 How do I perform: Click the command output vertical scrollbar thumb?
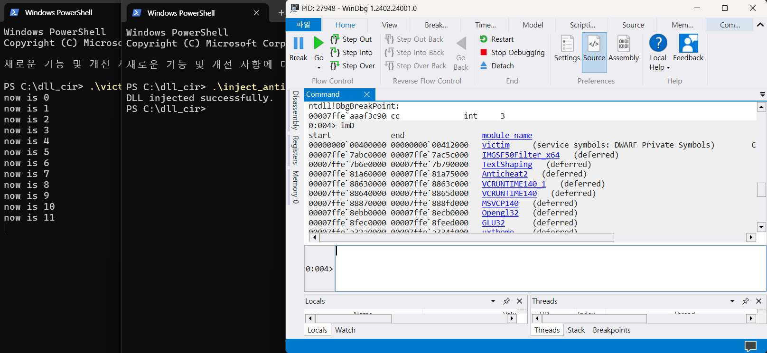[761, 190]
